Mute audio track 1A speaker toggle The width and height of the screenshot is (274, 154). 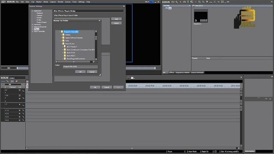coord(20,110)
